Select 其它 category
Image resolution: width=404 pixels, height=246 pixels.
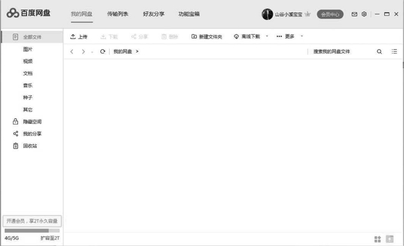tap(28, 109)
